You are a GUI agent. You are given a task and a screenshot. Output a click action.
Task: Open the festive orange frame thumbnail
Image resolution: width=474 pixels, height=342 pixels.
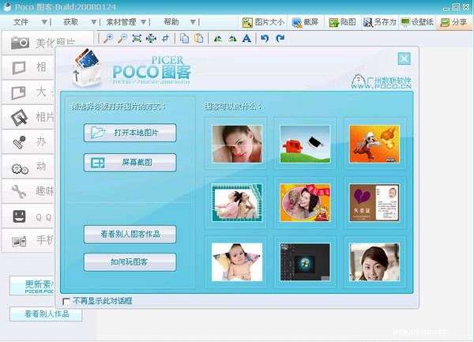click(305, 203)
